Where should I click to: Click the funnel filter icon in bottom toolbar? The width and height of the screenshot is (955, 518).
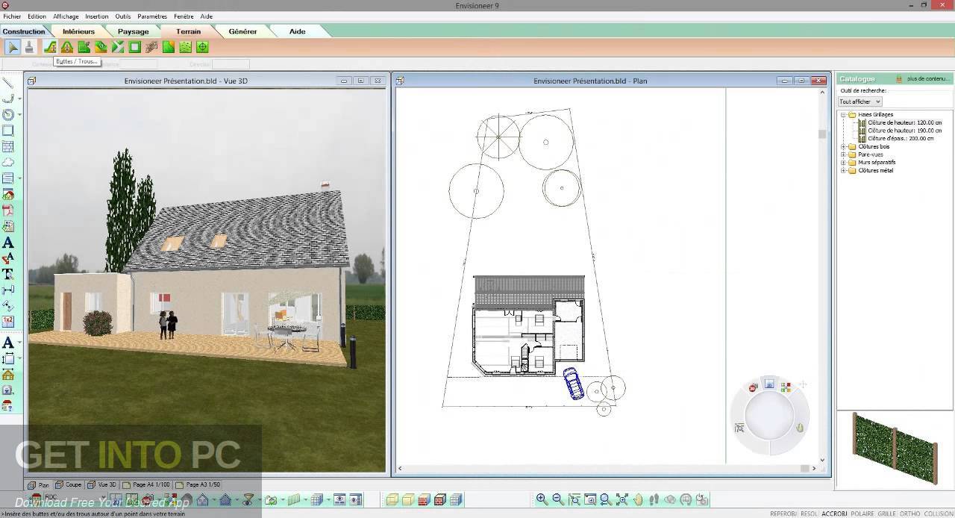click(248, 499)
